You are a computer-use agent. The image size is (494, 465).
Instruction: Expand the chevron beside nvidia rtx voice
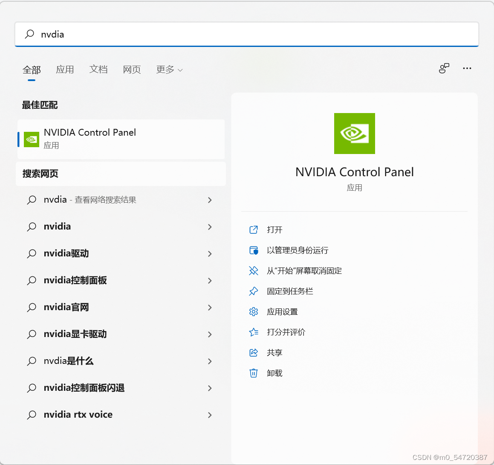click(x=210, y=415)
